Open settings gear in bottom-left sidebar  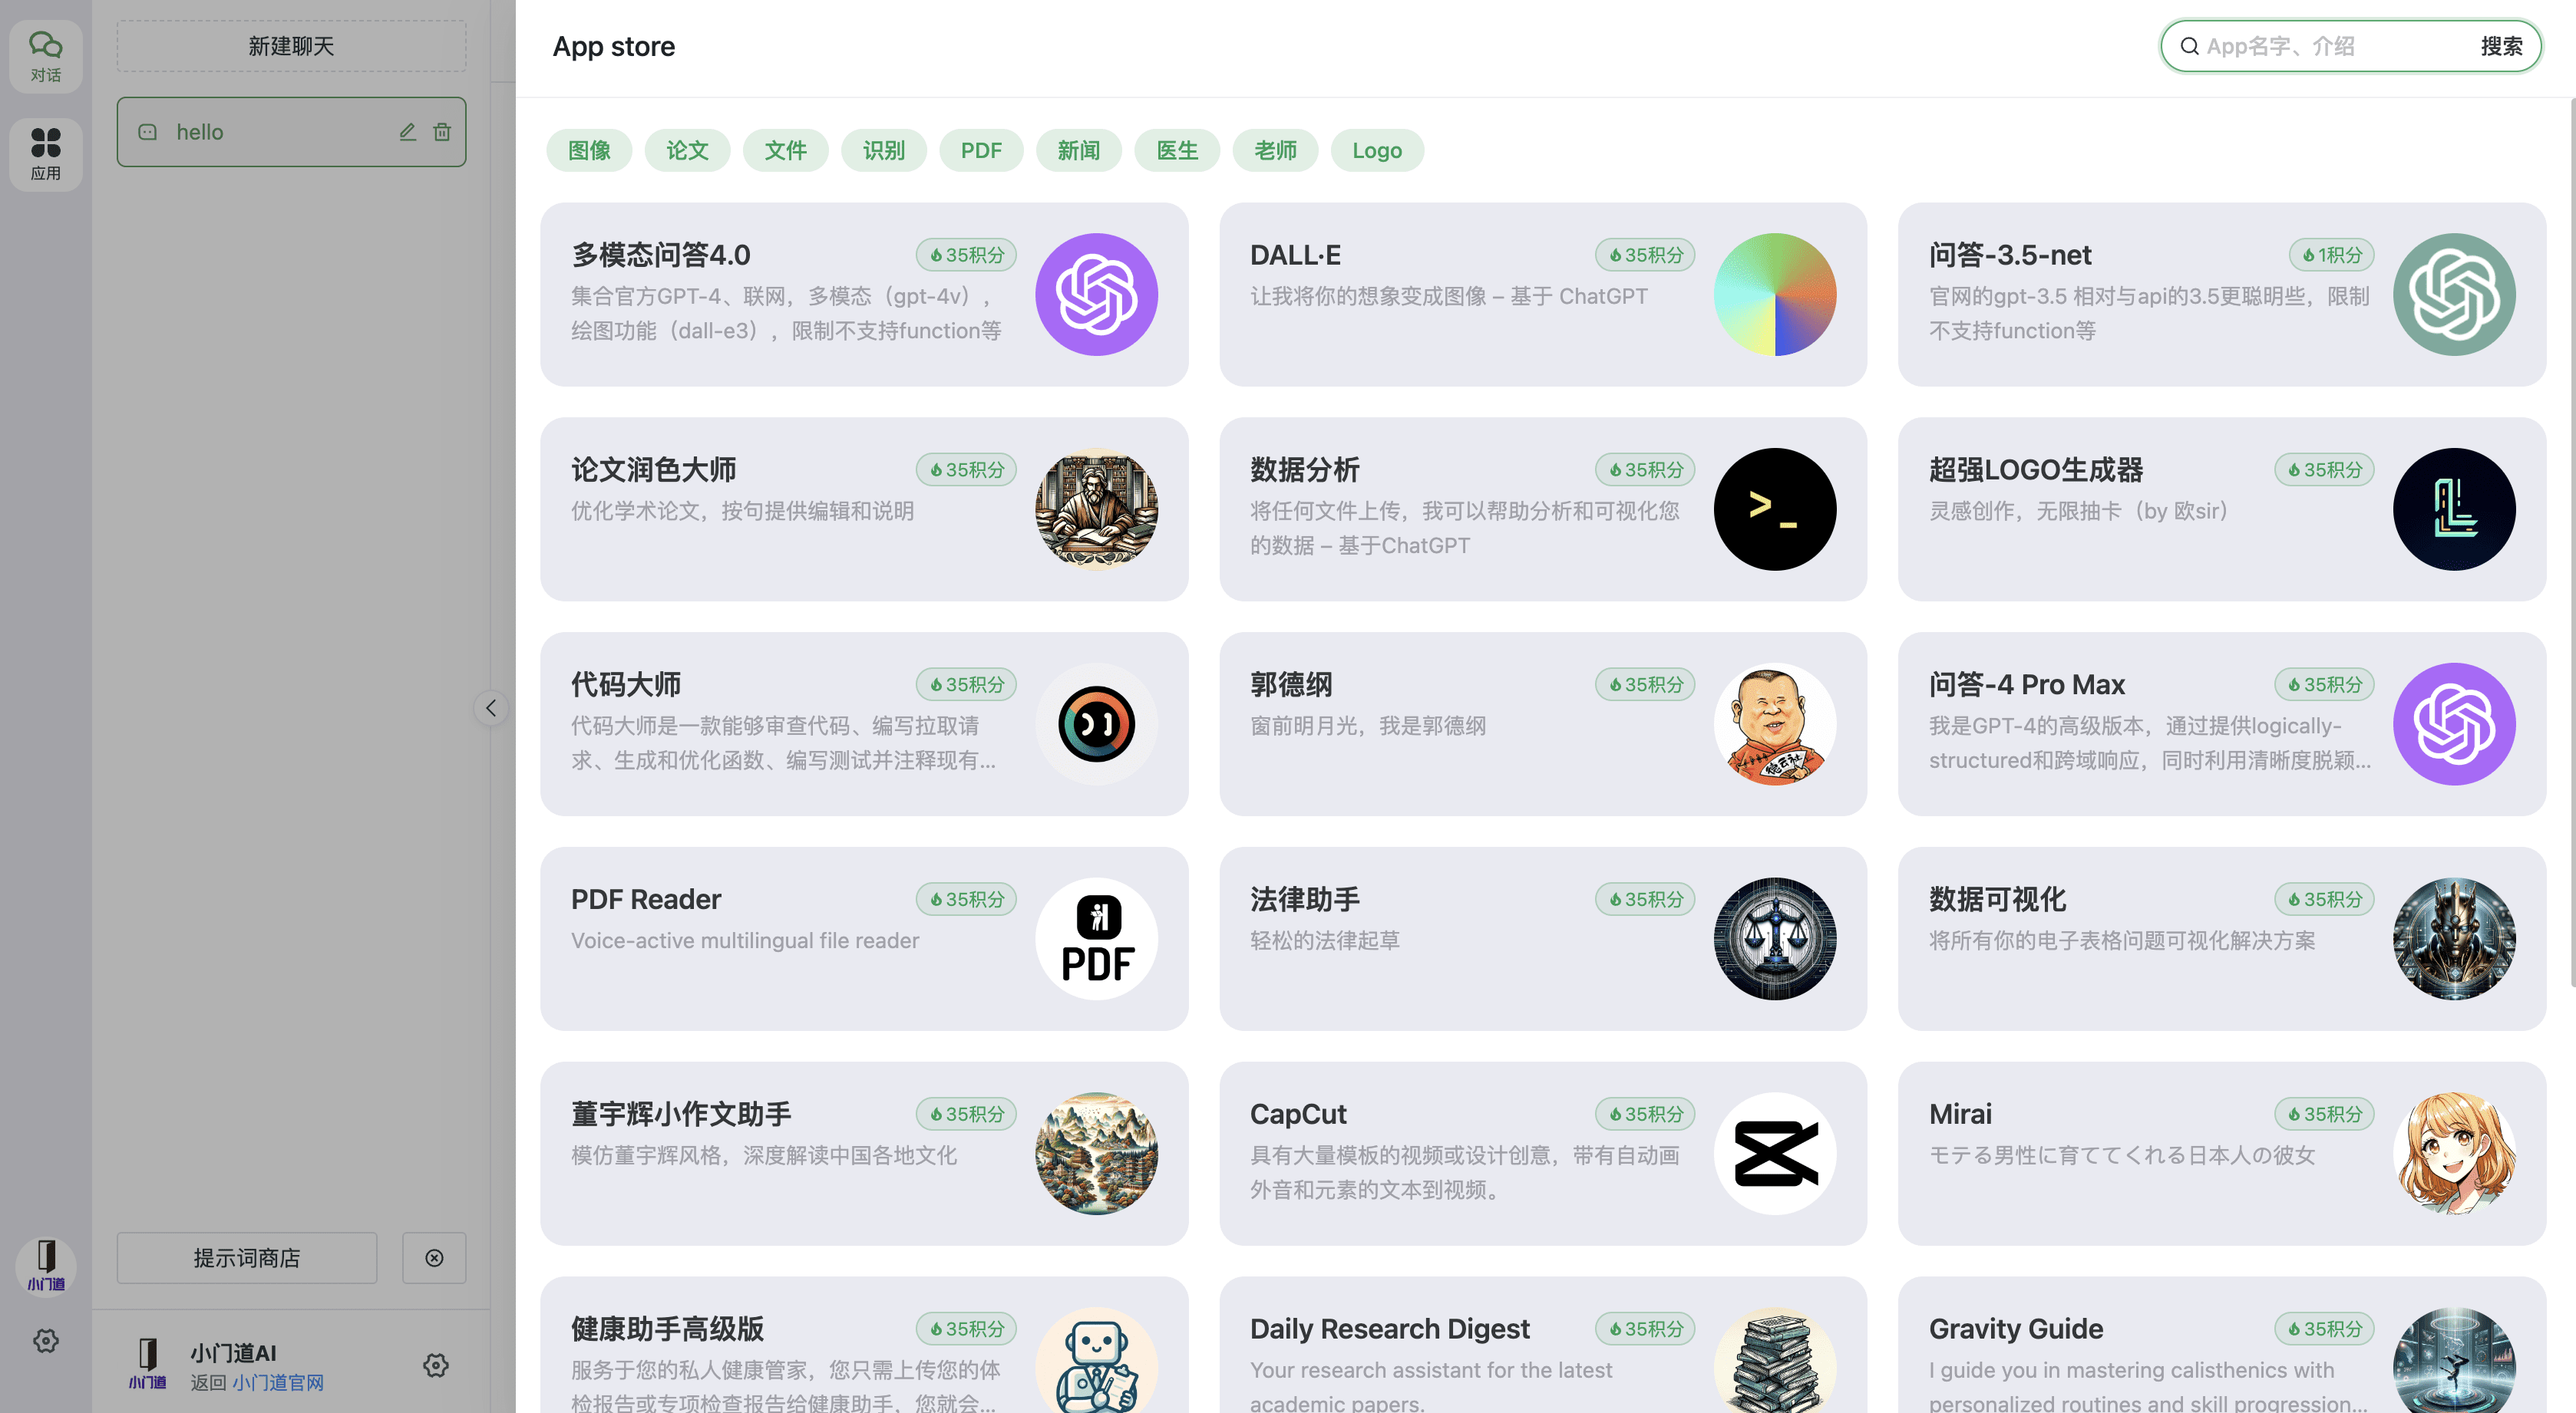tap(45, 1340)
